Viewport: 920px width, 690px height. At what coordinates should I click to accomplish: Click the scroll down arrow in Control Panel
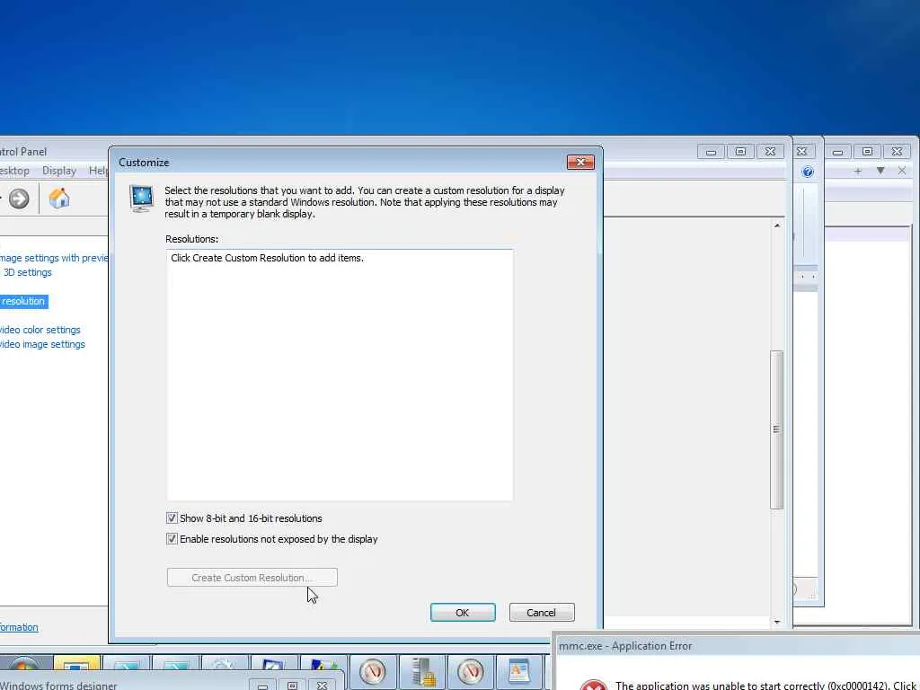point(777,622)
